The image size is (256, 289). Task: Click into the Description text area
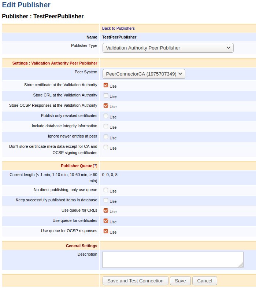(172, 259)
